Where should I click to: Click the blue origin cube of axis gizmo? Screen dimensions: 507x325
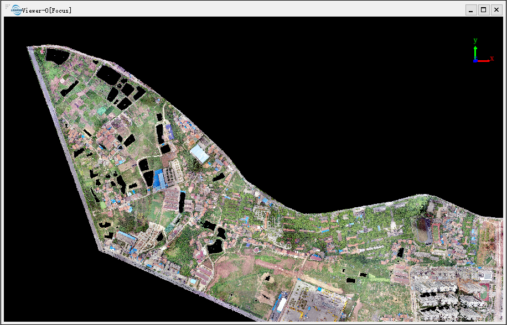(475, 61)
